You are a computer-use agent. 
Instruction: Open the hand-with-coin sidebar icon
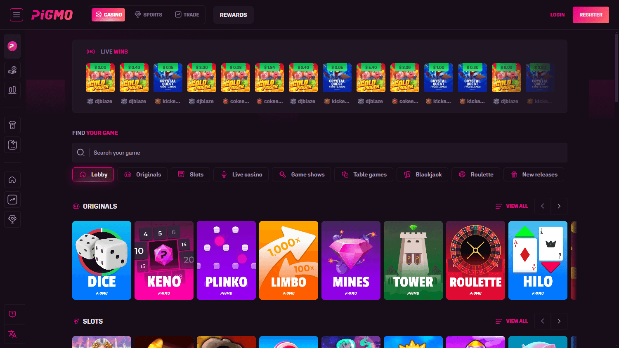(12, 70)
